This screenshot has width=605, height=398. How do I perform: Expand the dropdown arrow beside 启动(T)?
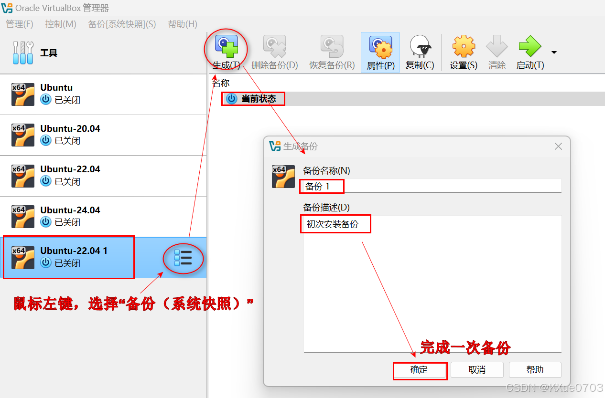coord(554,52)
